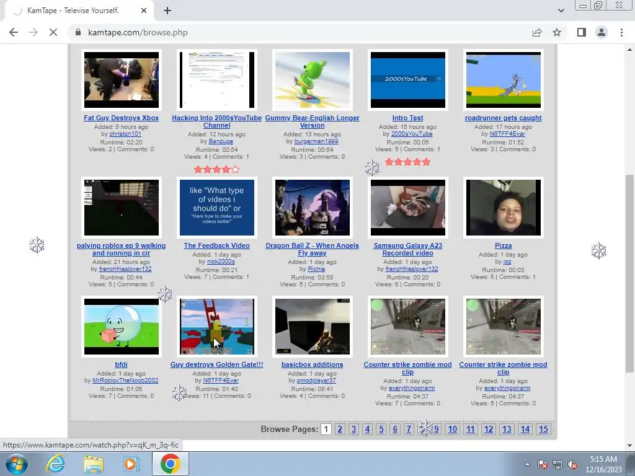
Task: Open the Guy destroys Golden Gate thumbnail
Action: pyautogui.click(x=217, y=327)
